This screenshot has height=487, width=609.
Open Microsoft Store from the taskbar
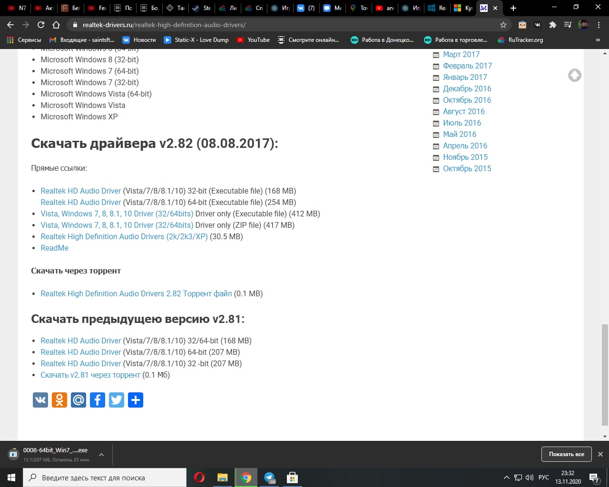tap(293, 477)
